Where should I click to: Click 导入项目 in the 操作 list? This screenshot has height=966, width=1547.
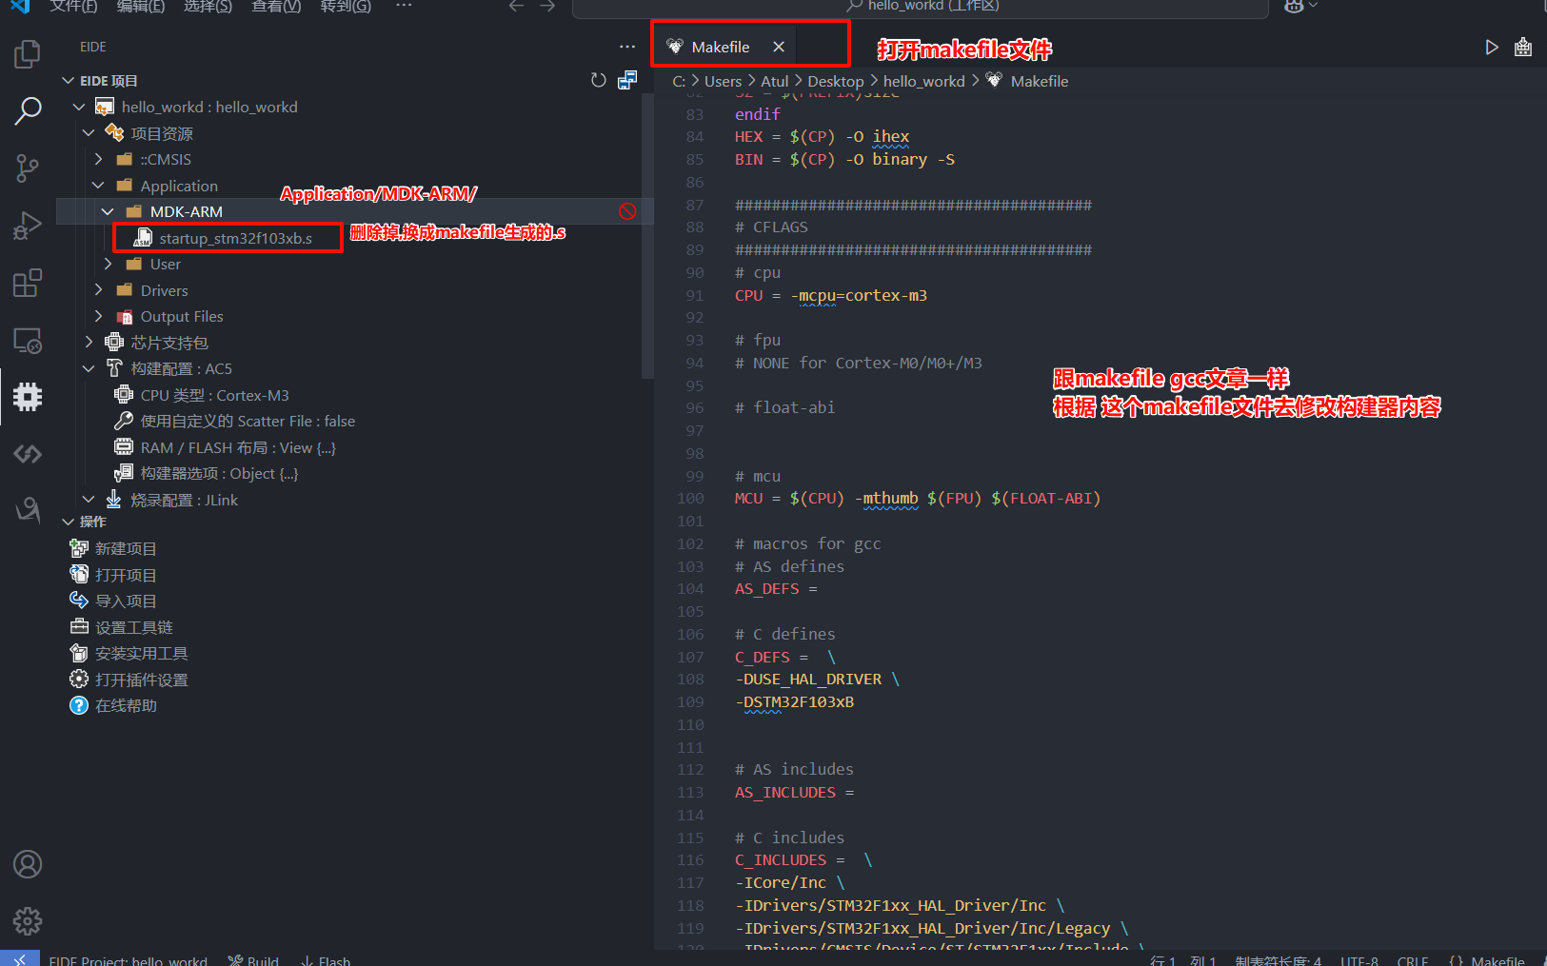[126, 601]
